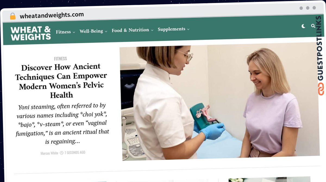The width and height of the screenshot is (326, 182).
Task: Open the featured article photo of two women
Action: tap(220, 102)
